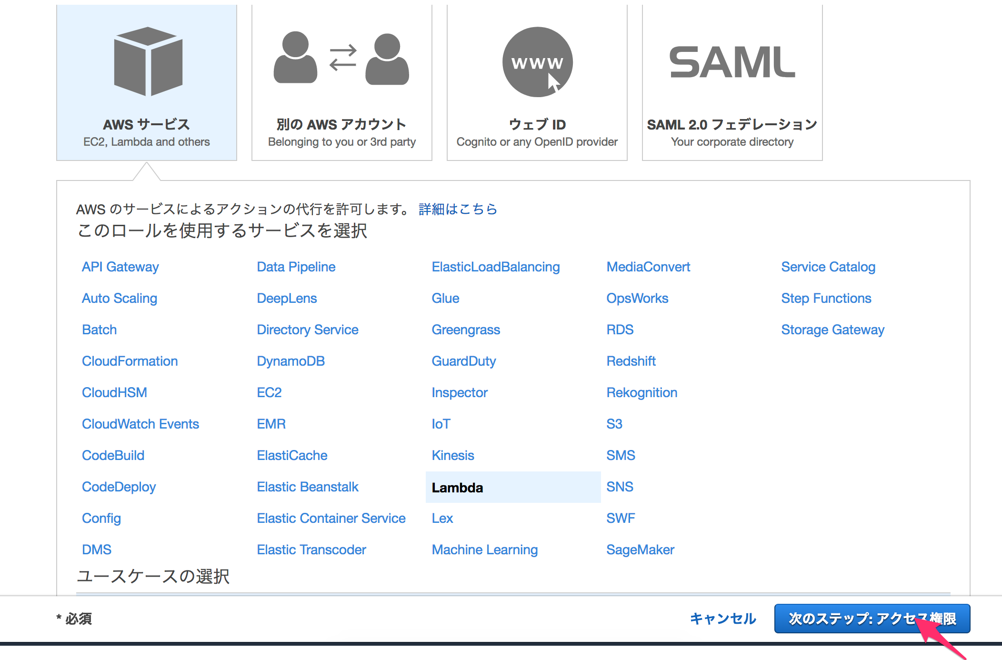Select Lambda as the trusted service
This screenshot has width=1002, height=660.
[457, 487]
